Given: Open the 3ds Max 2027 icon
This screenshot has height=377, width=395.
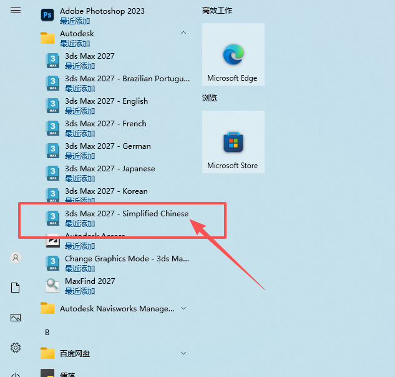Looking at the screenshot, I should [52, 61].
